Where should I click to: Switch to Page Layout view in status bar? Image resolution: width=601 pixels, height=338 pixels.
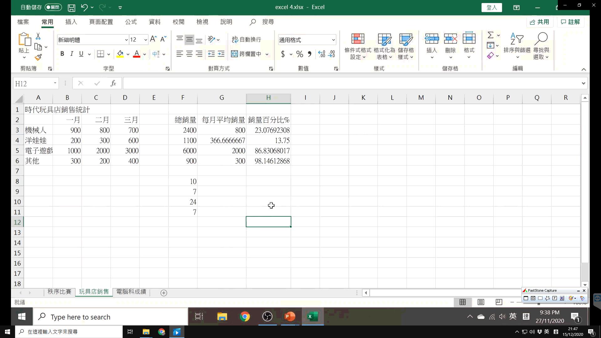[x=481, y=302]
